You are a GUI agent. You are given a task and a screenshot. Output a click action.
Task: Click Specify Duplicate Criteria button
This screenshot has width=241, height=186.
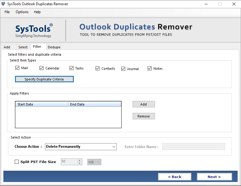[x=44, y=79]
